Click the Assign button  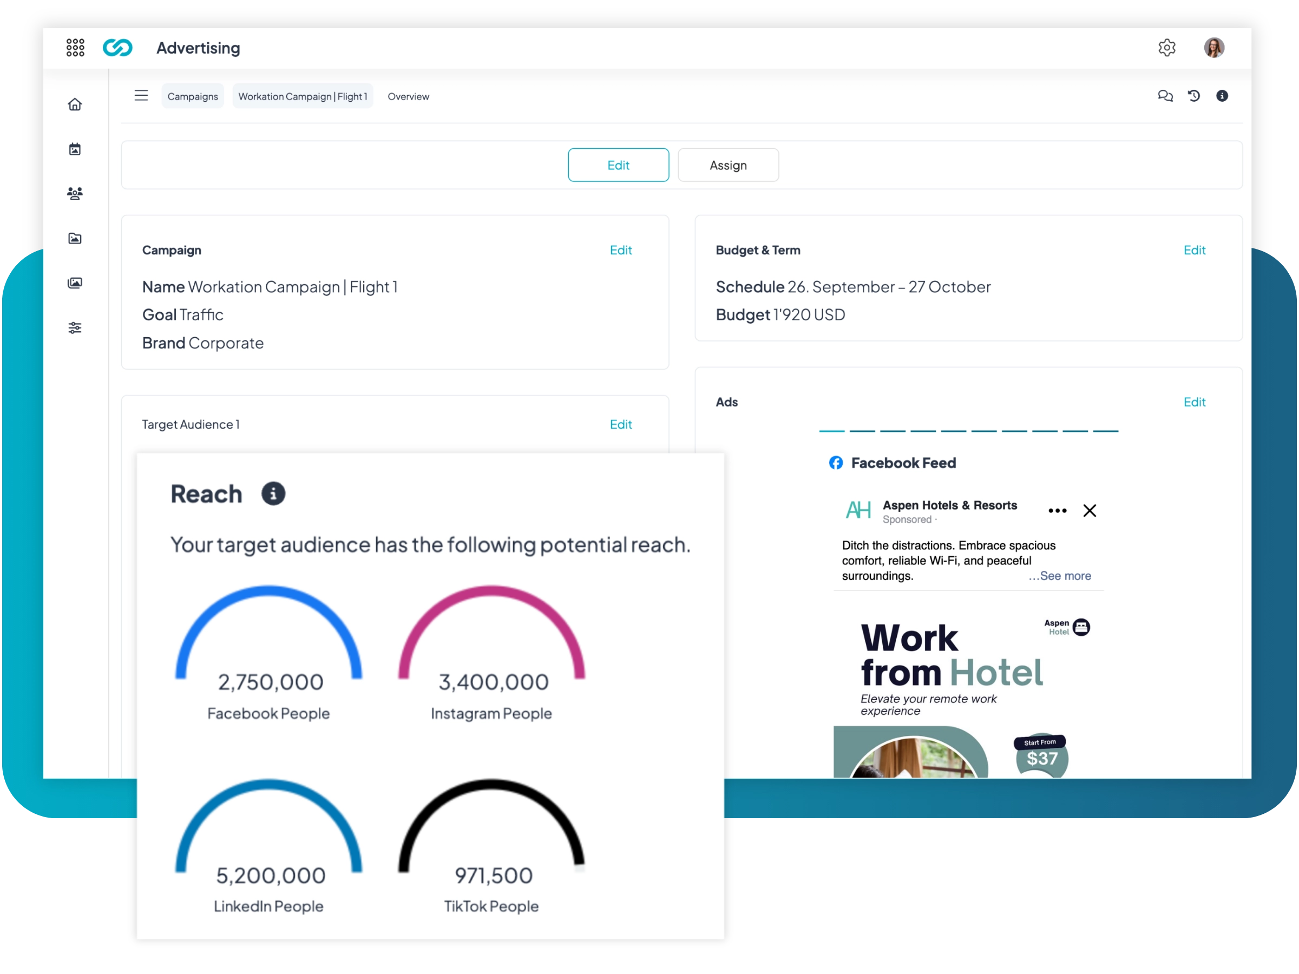pos(727,165)
